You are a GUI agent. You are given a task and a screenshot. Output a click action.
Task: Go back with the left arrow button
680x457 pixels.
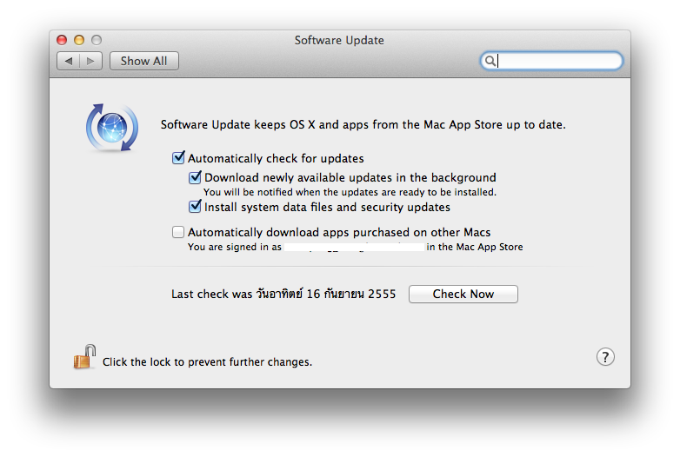69,61
